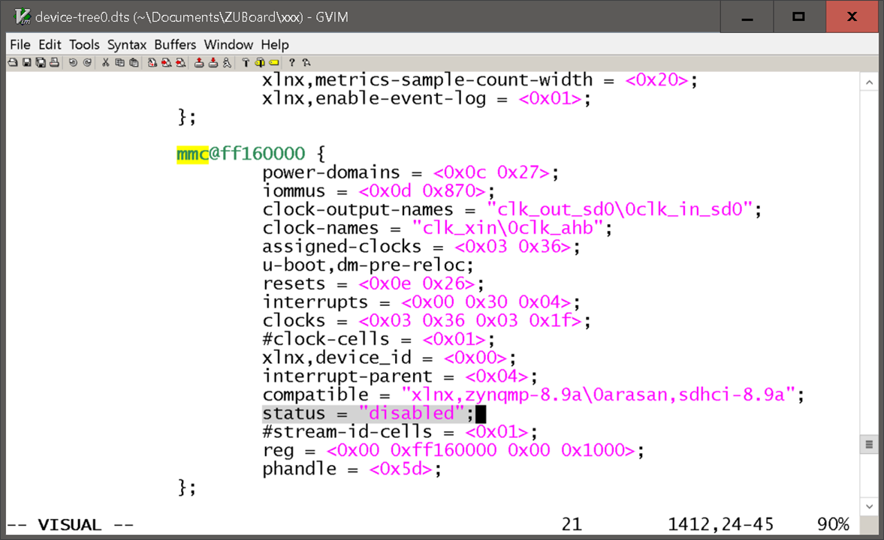The height and width of the screenshot is (540, 884).
Task: Click the scrollbar up arrow
Action: (869, 82)
